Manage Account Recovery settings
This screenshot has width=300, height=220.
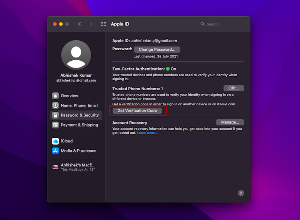[230, 122]
